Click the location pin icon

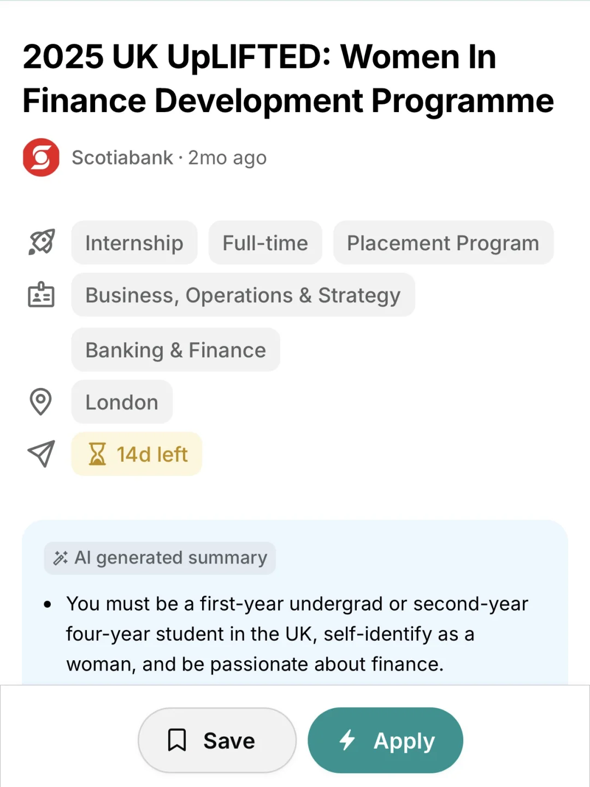[x=40, y=402]
